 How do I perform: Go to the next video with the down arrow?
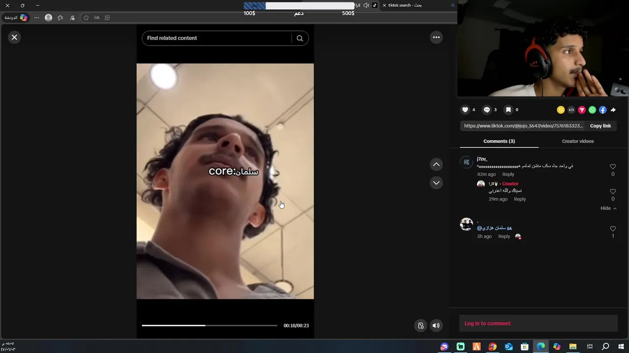pos(436,182)
